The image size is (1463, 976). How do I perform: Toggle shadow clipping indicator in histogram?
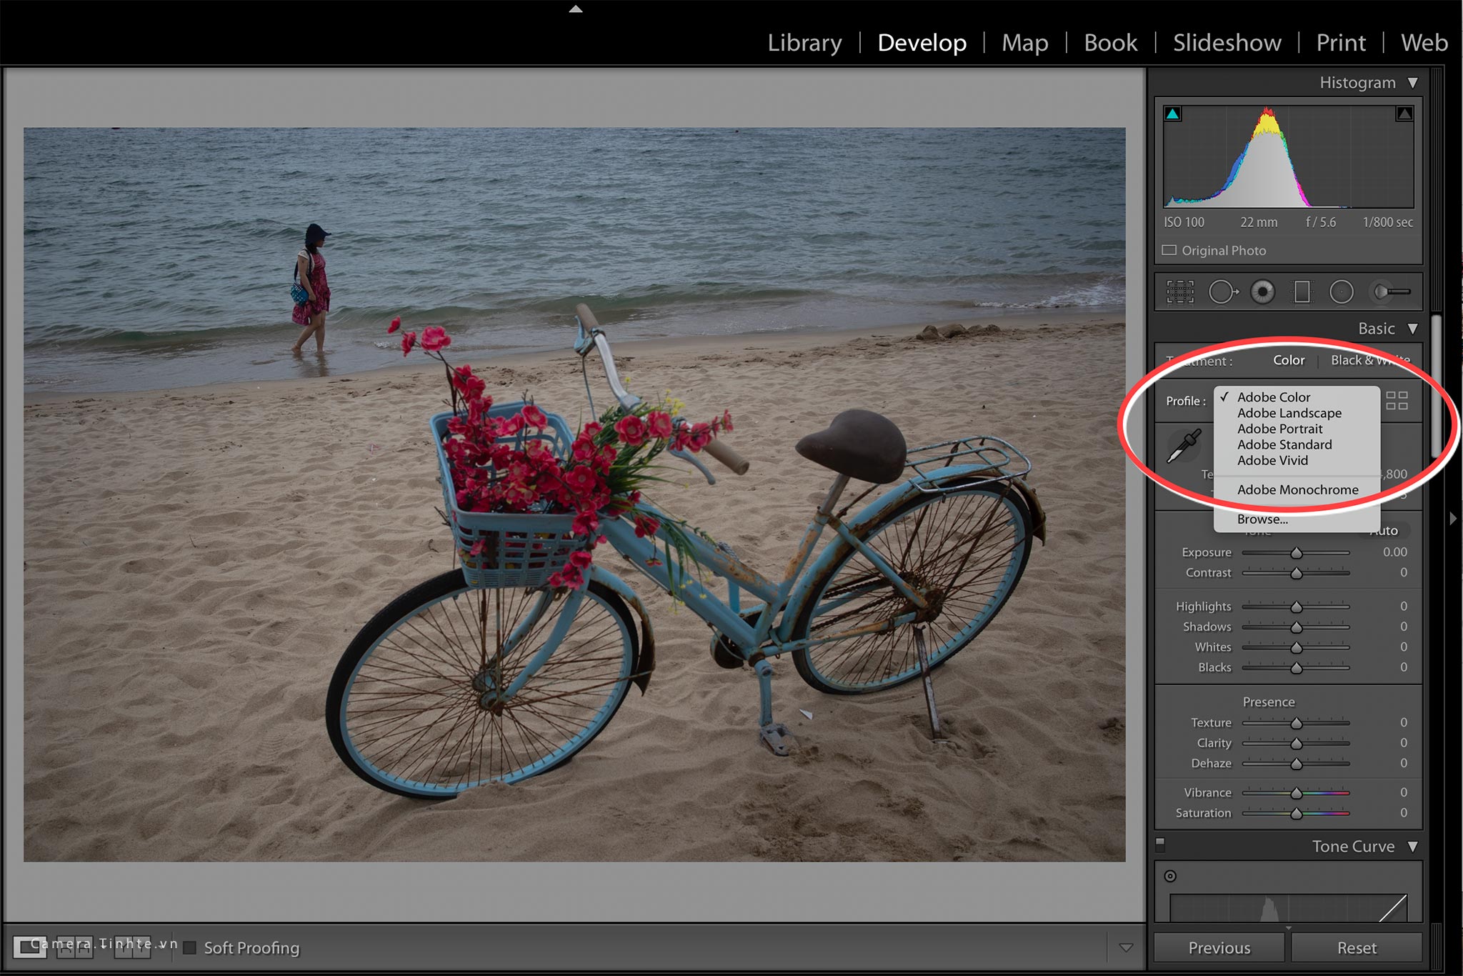pyautogui.click(x=1173, y=114)
